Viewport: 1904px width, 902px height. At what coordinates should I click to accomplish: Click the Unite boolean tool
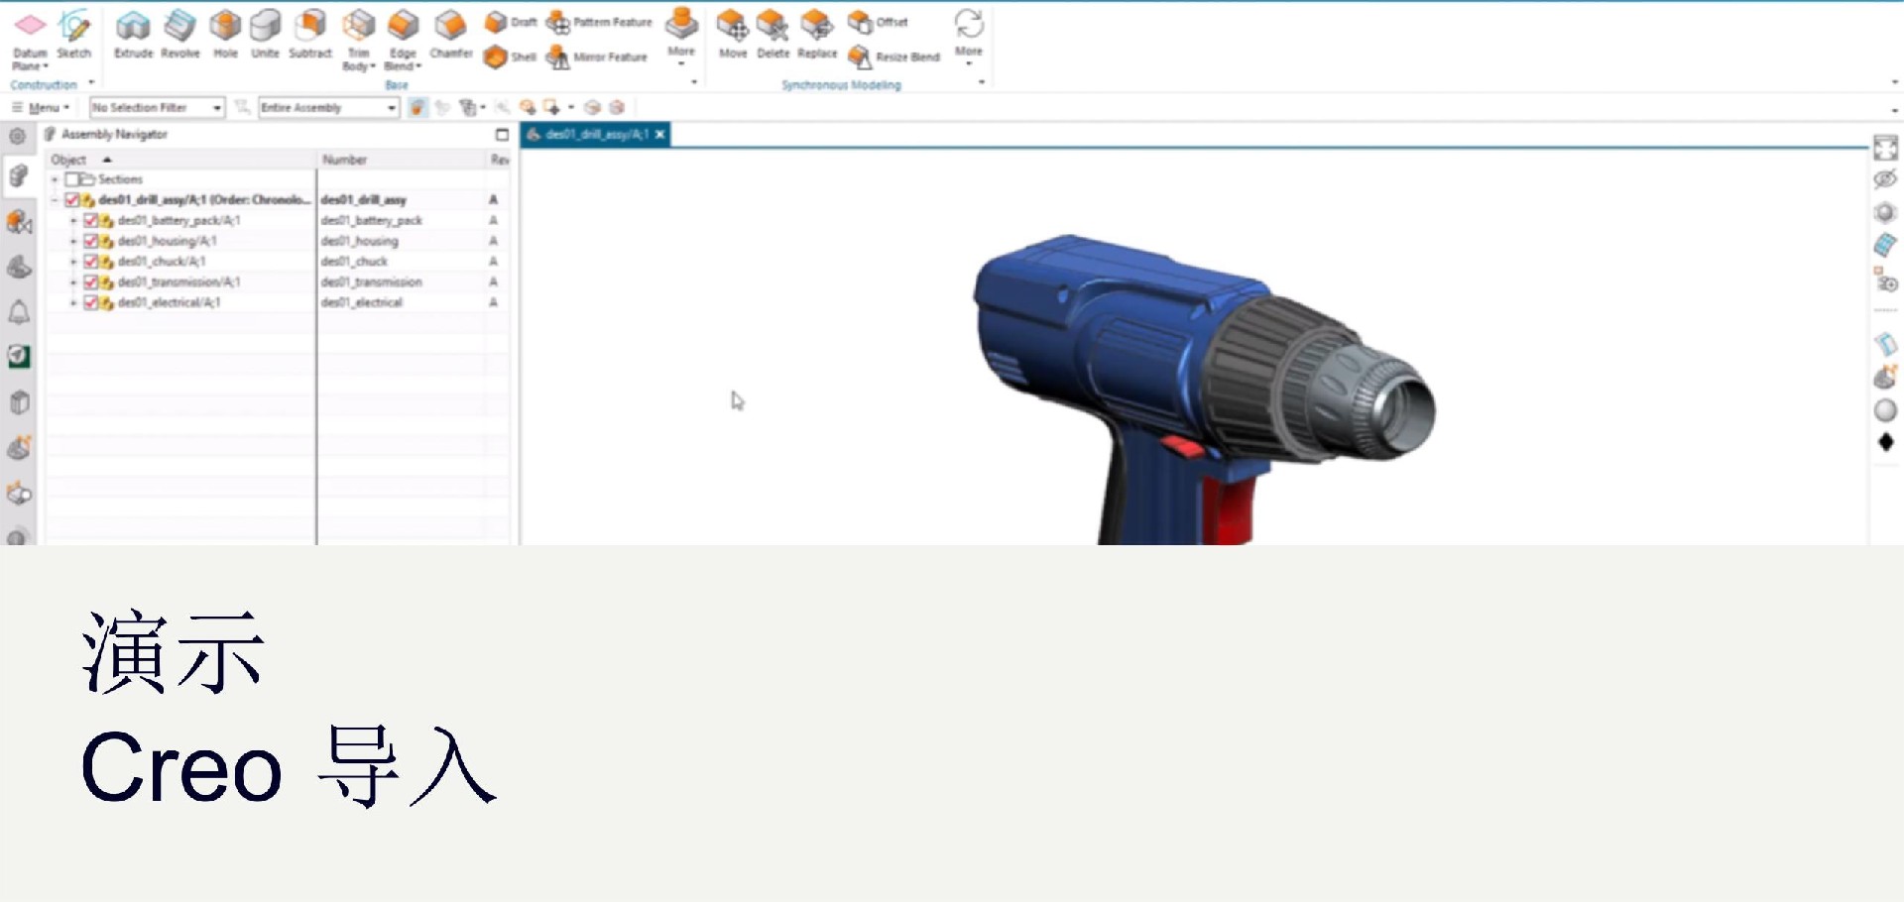click(x=265, y=33)
